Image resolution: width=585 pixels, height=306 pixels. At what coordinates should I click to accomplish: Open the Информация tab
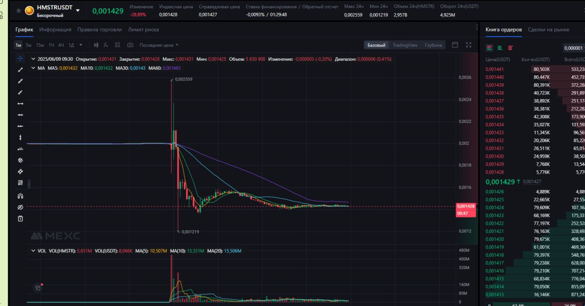click(x=55, y=29)
